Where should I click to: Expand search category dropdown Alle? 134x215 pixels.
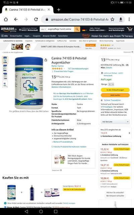(44, 29)
